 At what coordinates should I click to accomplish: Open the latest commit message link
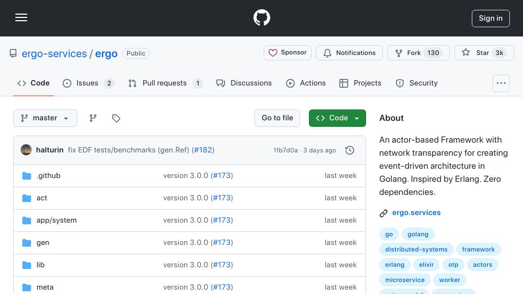(129, 150)
